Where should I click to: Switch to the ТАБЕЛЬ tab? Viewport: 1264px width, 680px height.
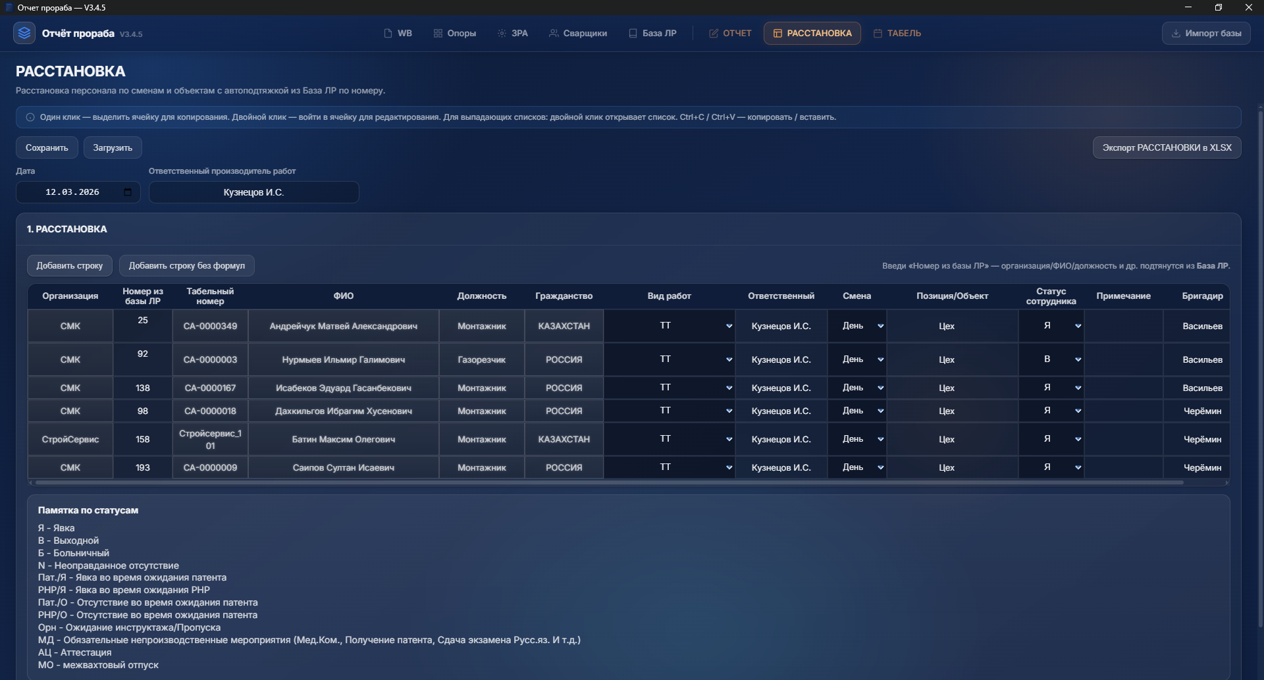click(x=897, y=33)
